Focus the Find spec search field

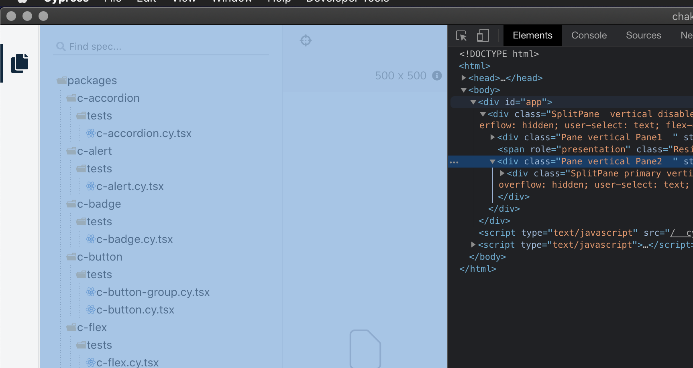(x=161, y=47)
